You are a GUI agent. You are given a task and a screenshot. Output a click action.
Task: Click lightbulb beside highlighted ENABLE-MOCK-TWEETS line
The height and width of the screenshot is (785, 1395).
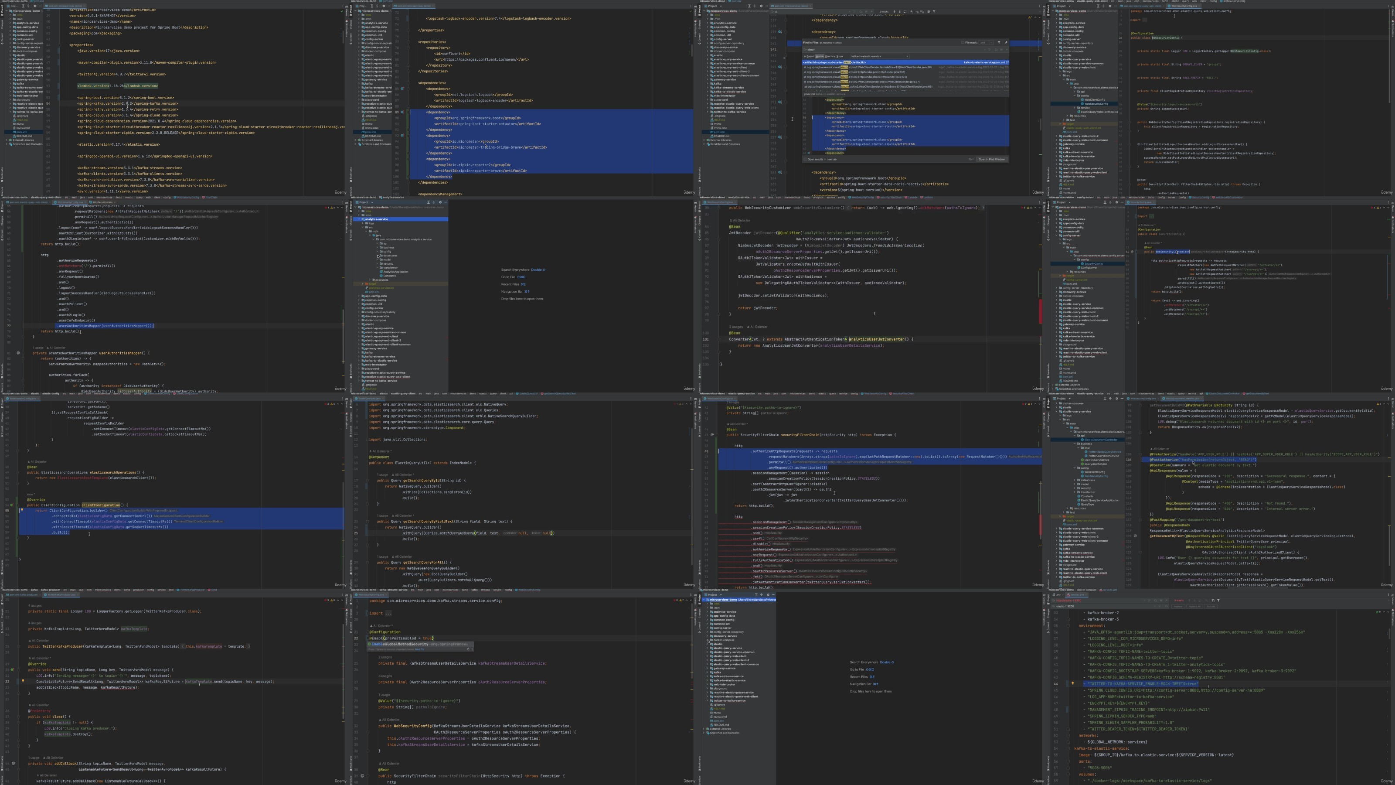tap(1072, 684)
